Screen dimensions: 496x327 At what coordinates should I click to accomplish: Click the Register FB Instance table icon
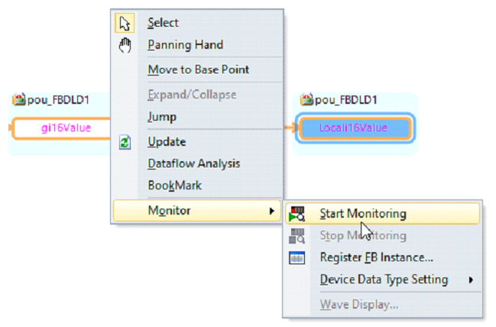297,257
